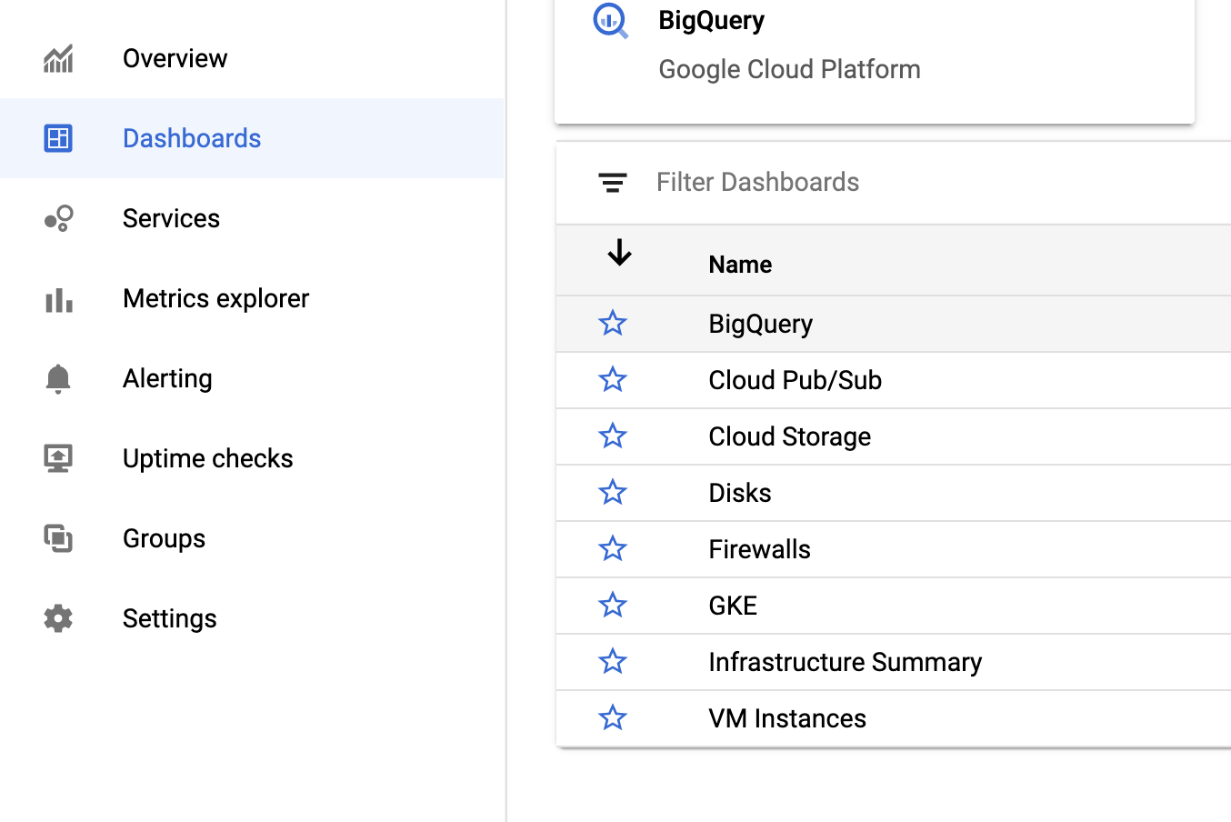
Task: Star the BigQuery dashboard
Action: click(x=613, y=323)
